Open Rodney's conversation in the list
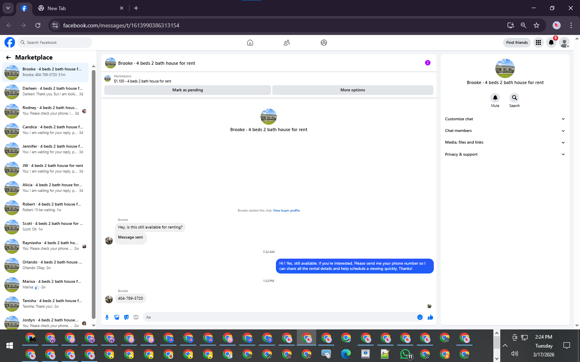Image resolution: width=580 pixels, height=362 pixels. tap(46, 111)
